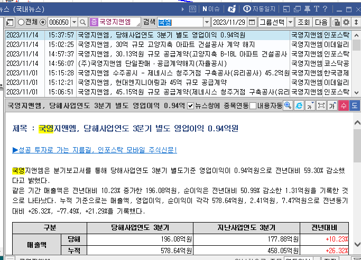Select the 전체 radio button
Viewport: 361px width, 260px height.
click(21, 22)
